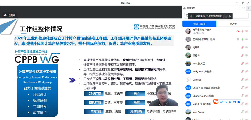This screenshot has width=251, height=120.
Task: Switch Sogou input language via 中 button
Action: pos(221,102)
